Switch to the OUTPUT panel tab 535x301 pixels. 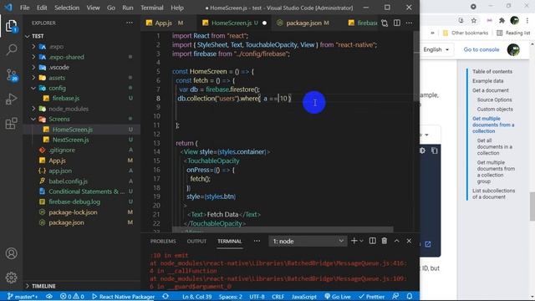[x=196, y=242]
